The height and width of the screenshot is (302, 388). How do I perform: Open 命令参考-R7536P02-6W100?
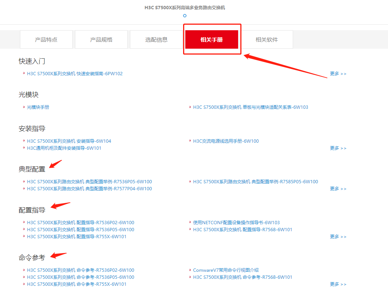[x=81, y=270]
